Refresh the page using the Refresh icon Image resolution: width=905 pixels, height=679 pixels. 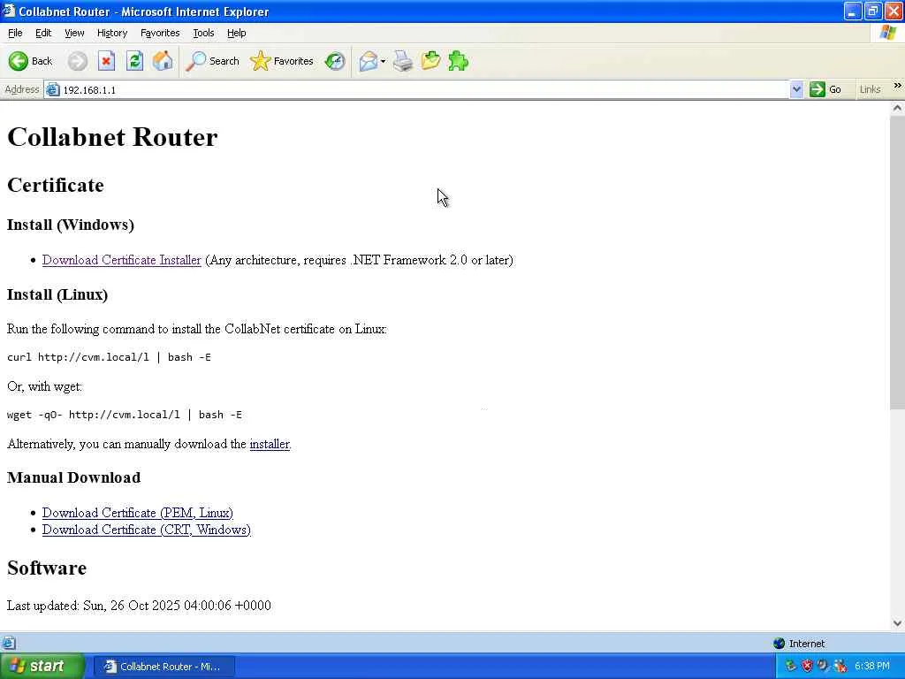[x=135, y=61]
